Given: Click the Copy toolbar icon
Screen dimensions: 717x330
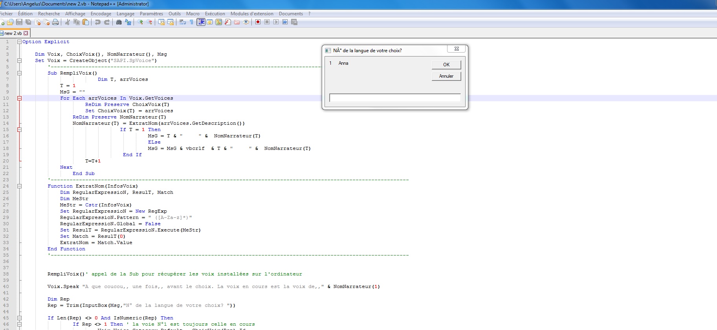Looking at the screenshot, I should pos(77,22).
